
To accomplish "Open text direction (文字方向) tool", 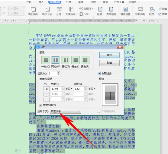I will 71,11.
